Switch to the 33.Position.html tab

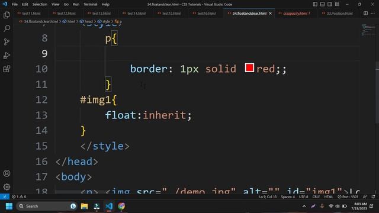coord(339,13)
